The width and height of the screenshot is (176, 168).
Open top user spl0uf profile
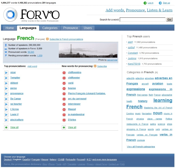click(x=131, y=48)
